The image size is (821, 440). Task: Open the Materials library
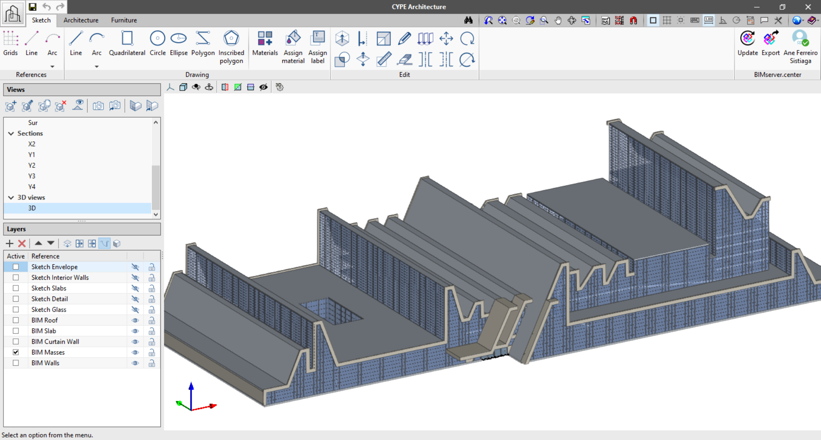tap(265, 43)
